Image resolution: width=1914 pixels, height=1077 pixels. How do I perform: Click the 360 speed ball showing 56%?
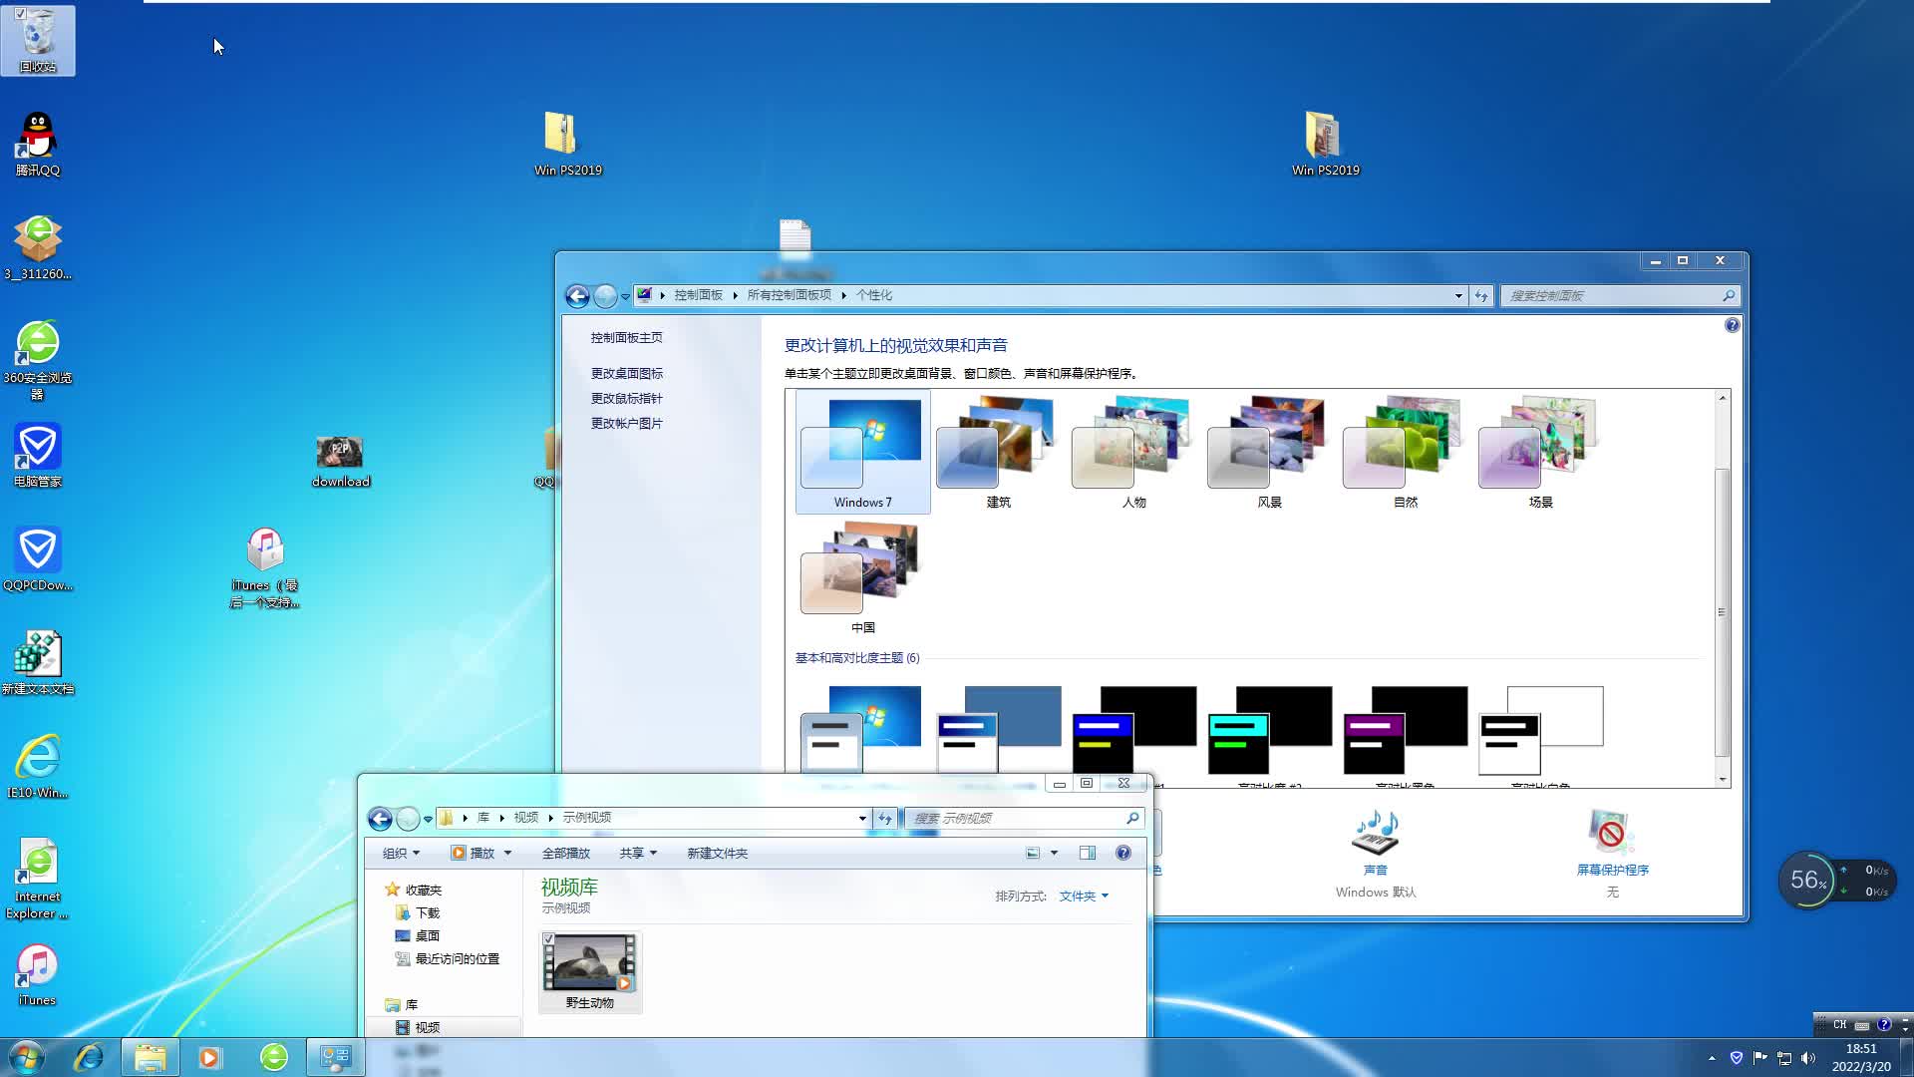coord(1809,881)
